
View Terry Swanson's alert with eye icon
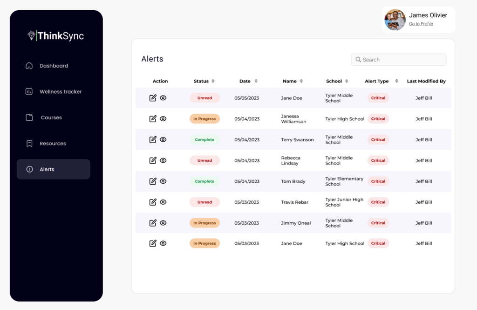click(x=163, y=139)
